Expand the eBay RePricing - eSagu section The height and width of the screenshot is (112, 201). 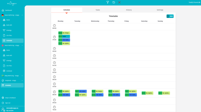12,76
